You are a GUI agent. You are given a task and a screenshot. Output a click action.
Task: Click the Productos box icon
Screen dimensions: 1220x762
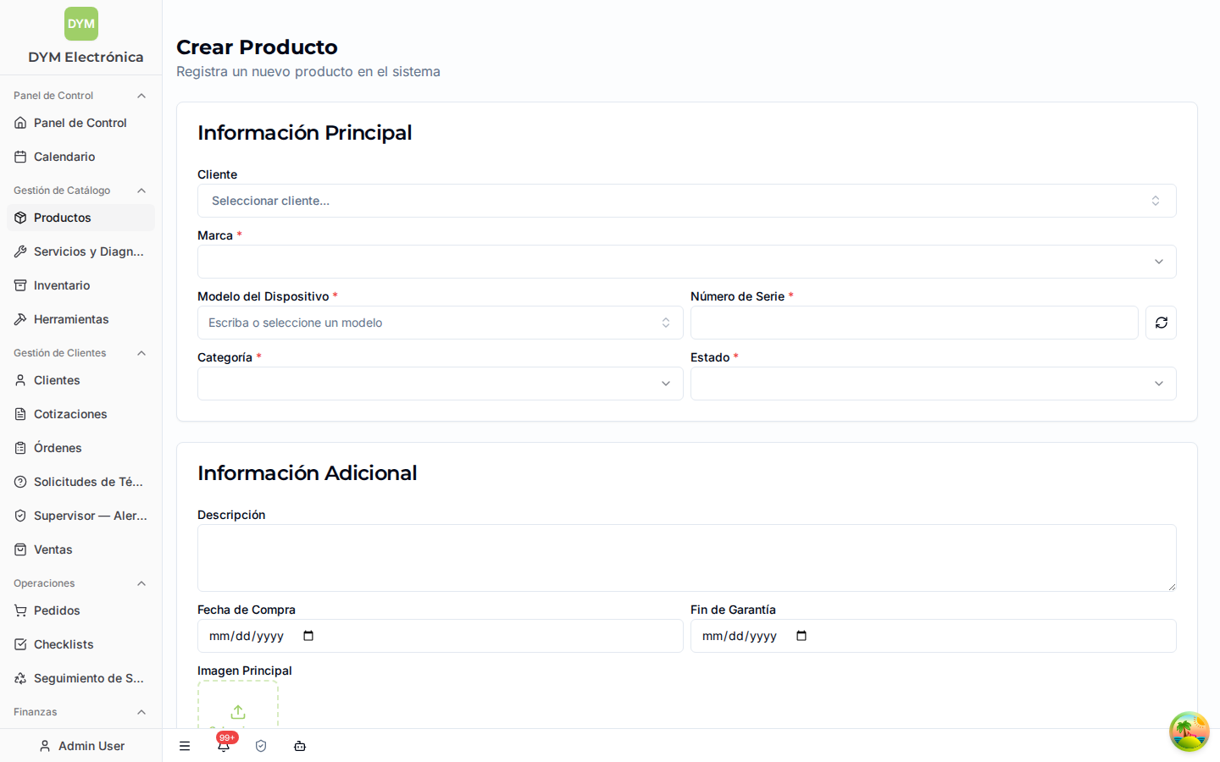click(x=20, y=218)
